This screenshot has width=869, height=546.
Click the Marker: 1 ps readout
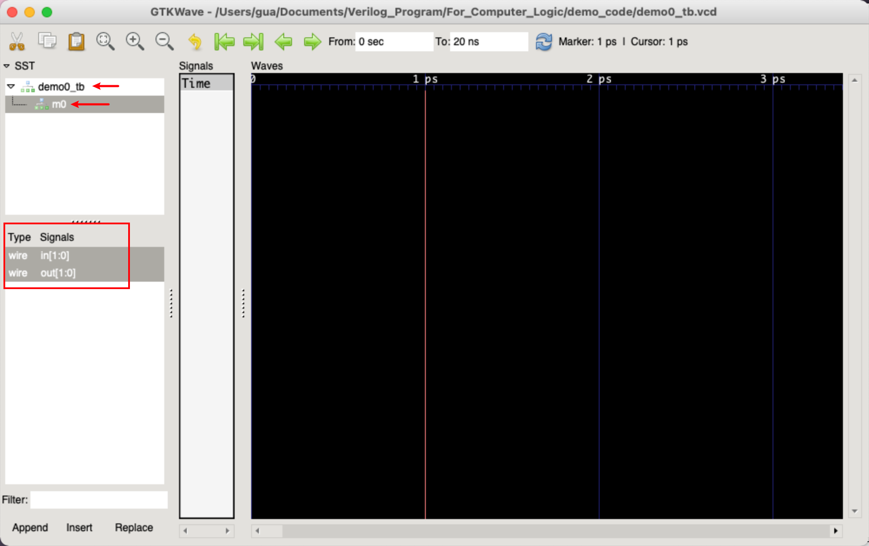tap(587, 42)
